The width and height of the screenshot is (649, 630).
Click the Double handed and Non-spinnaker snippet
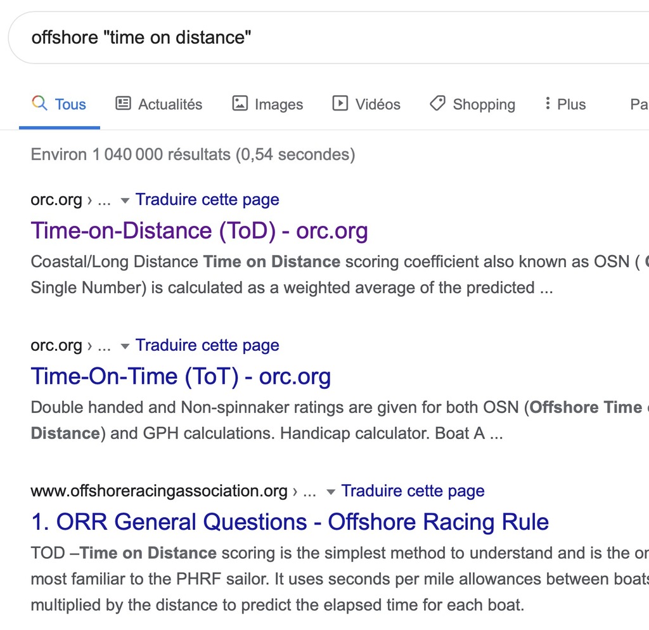[x=340, y=421]
